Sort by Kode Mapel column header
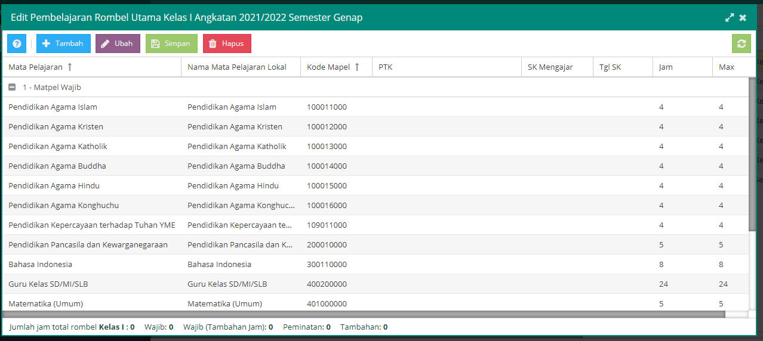 click(337, 67)
